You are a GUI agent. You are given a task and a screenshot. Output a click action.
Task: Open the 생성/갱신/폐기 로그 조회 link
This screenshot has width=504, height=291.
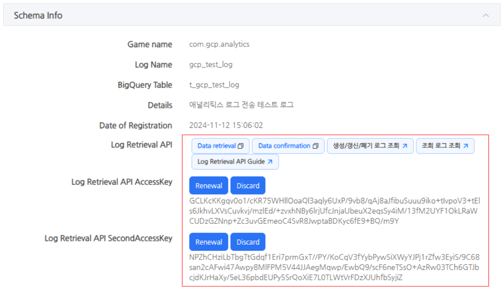coord(365,146)
